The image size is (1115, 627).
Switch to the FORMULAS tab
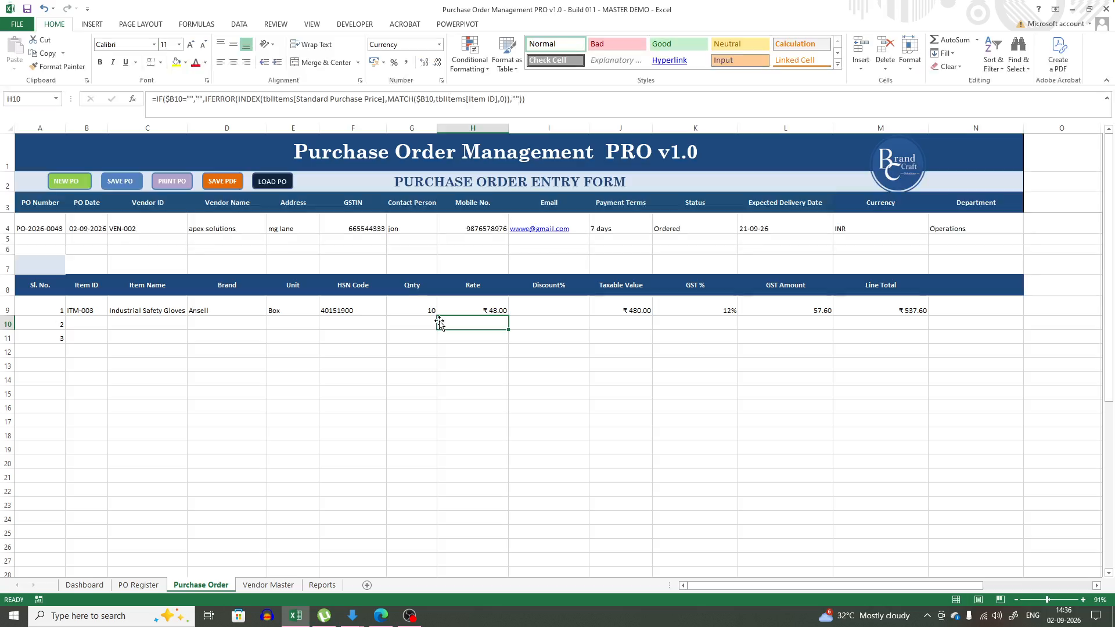[196, 24]
